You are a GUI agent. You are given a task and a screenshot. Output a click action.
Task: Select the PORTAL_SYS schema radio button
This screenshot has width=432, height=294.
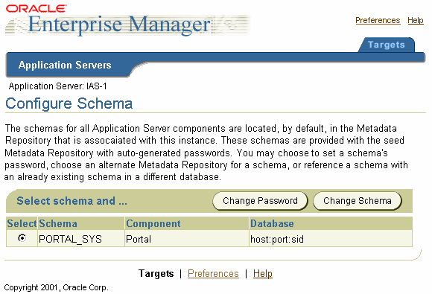coord(22,238)
